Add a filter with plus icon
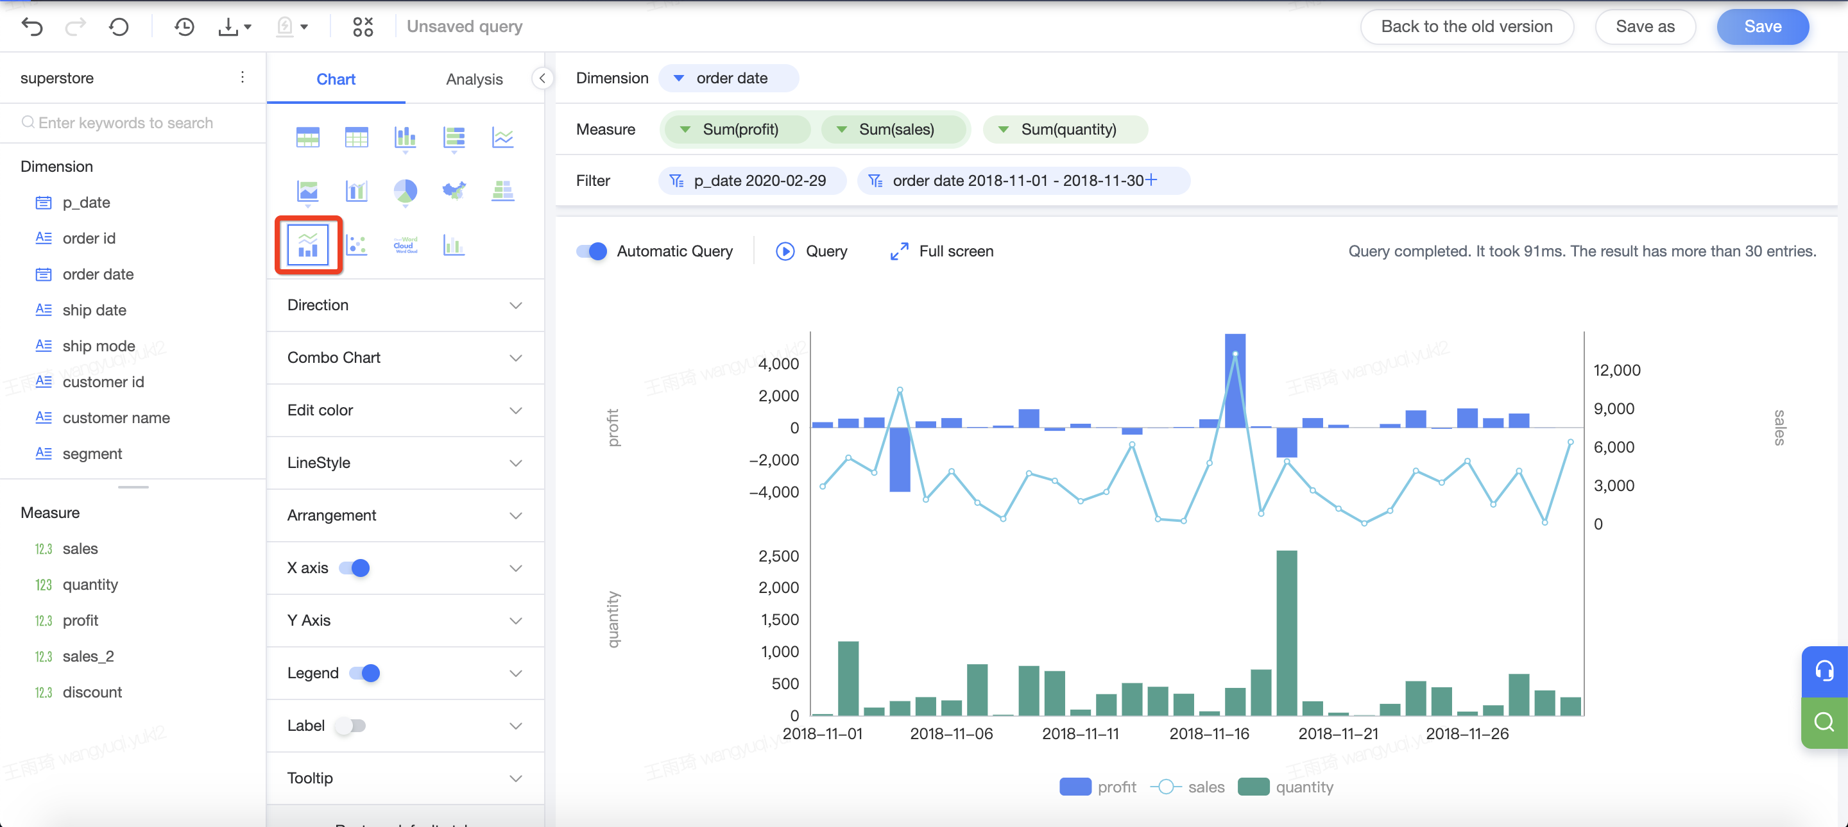The image size is (1848, 827). (x=1151, y=180)
